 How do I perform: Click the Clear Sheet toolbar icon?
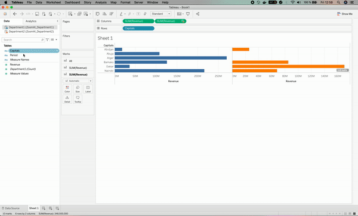coord(86,14)
